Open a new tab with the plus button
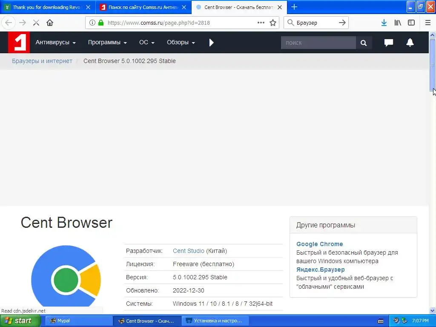 coord(294,7)
